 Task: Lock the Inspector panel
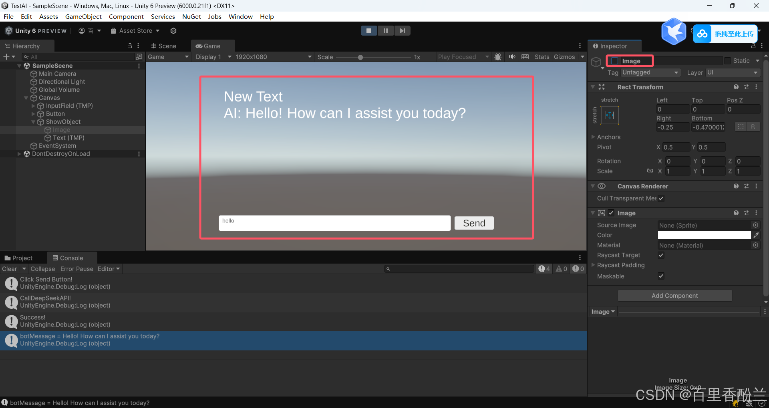pyautogui.click(x=753, y=46)
